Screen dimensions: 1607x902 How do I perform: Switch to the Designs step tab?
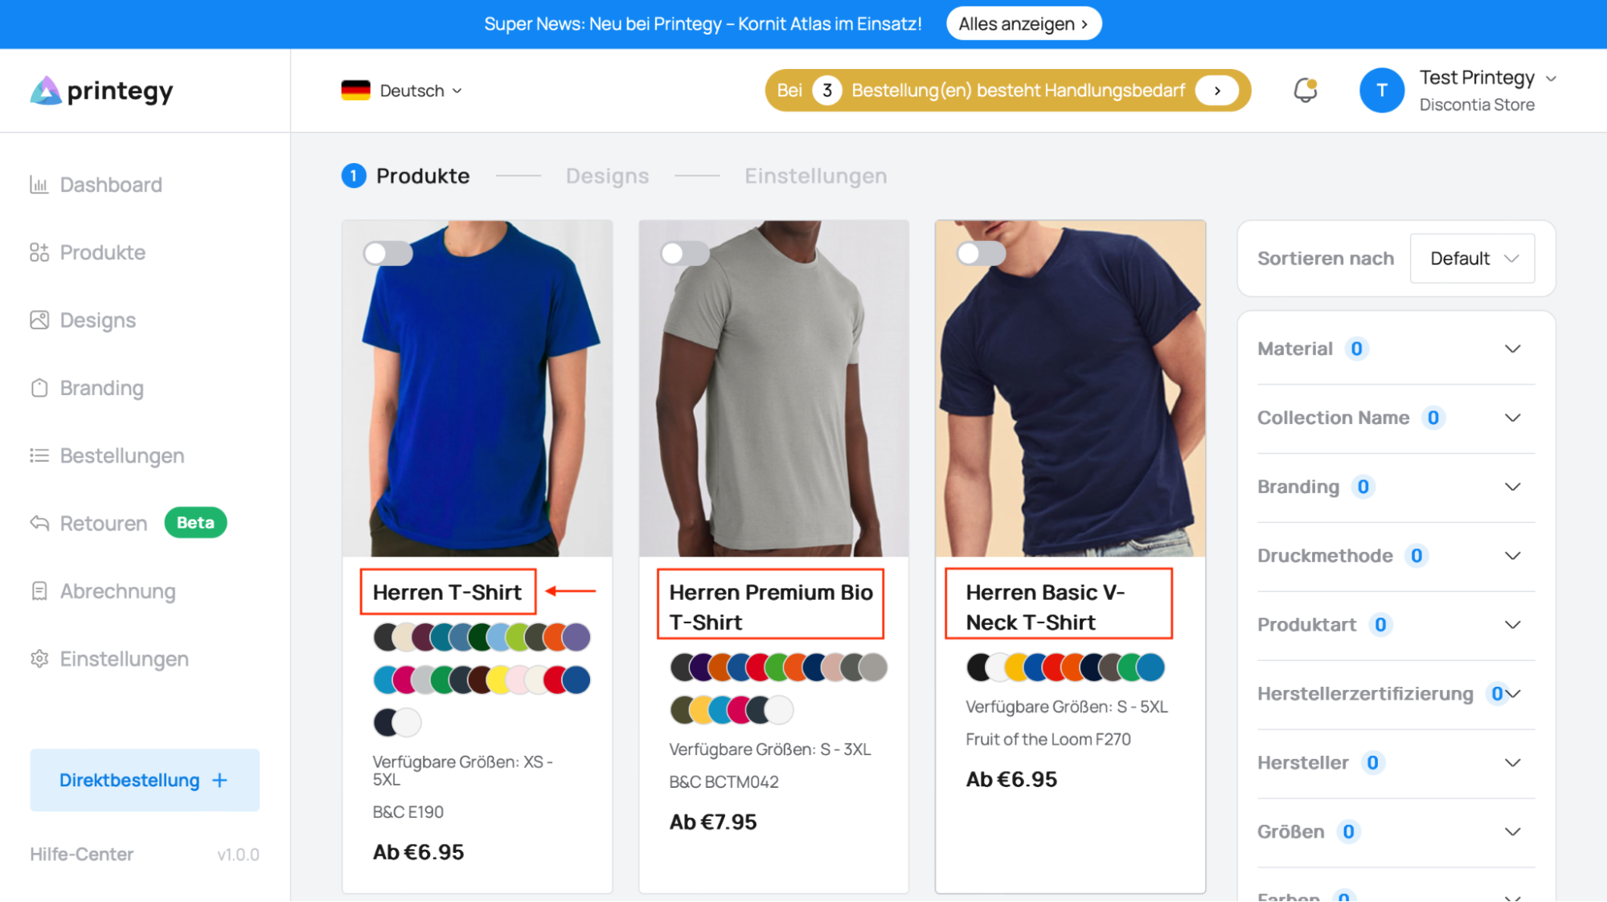[607, 176]
